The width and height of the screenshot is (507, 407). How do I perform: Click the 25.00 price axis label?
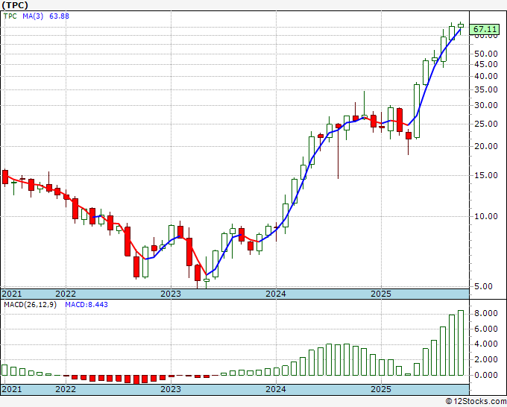[x=486, y=124]
